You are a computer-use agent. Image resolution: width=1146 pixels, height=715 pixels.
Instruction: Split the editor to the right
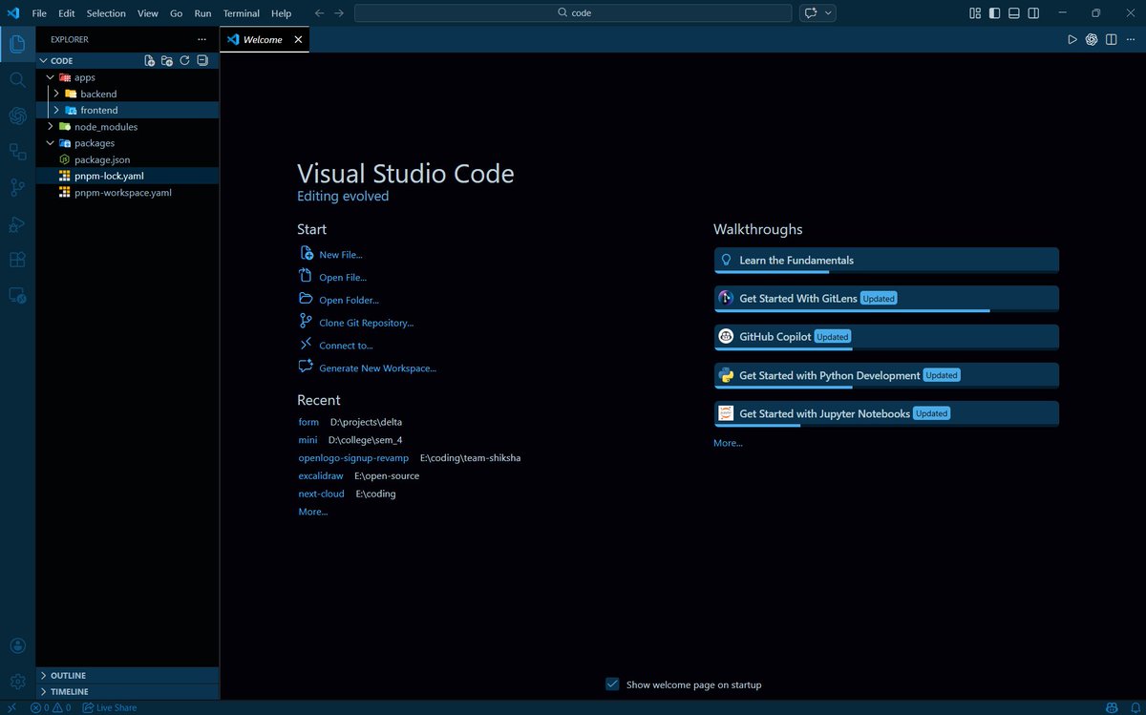click(1111, 39)
